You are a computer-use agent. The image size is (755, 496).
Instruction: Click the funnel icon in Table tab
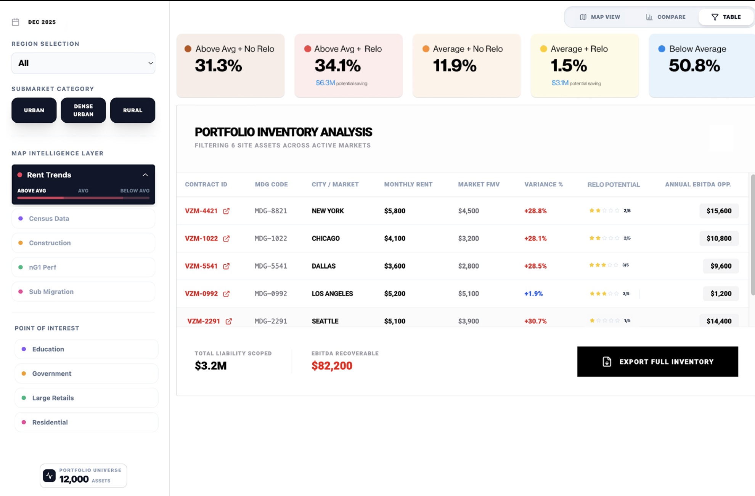715,17
